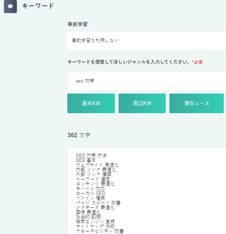
Task: Select result line 'クローラビリティ 改善'
Action: 100,231
